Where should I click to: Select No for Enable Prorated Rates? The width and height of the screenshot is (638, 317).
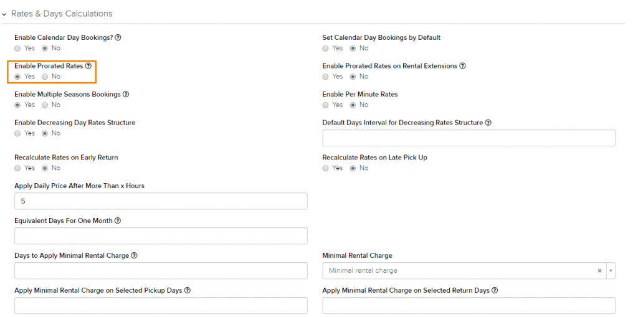pos(45,77)
